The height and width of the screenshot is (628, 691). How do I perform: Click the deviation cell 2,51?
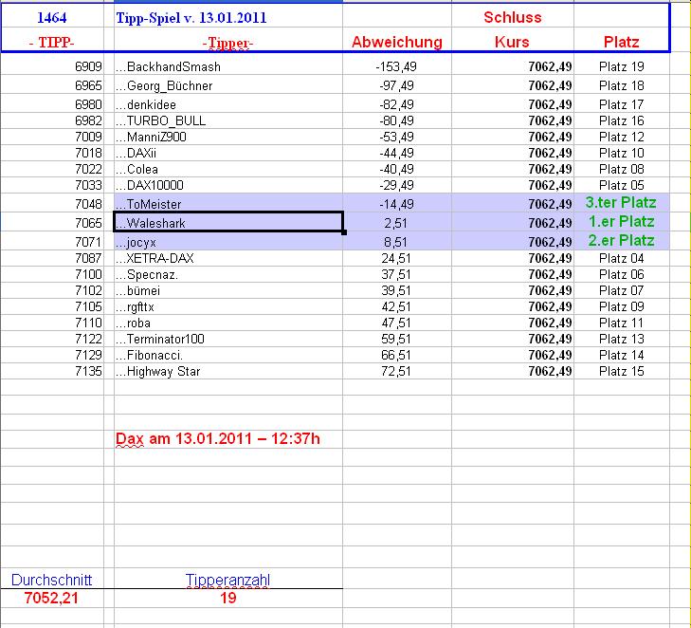[x=396, y=223]
